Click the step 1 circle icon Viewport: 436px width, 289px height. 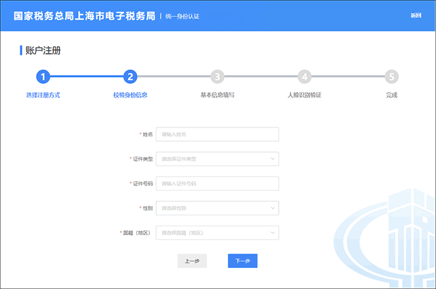(43, 77)
